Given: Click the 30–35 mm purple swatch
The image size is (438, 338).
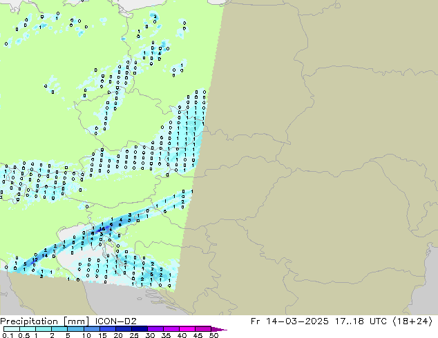Looking at the screenshot, I should tap(155, 329).
